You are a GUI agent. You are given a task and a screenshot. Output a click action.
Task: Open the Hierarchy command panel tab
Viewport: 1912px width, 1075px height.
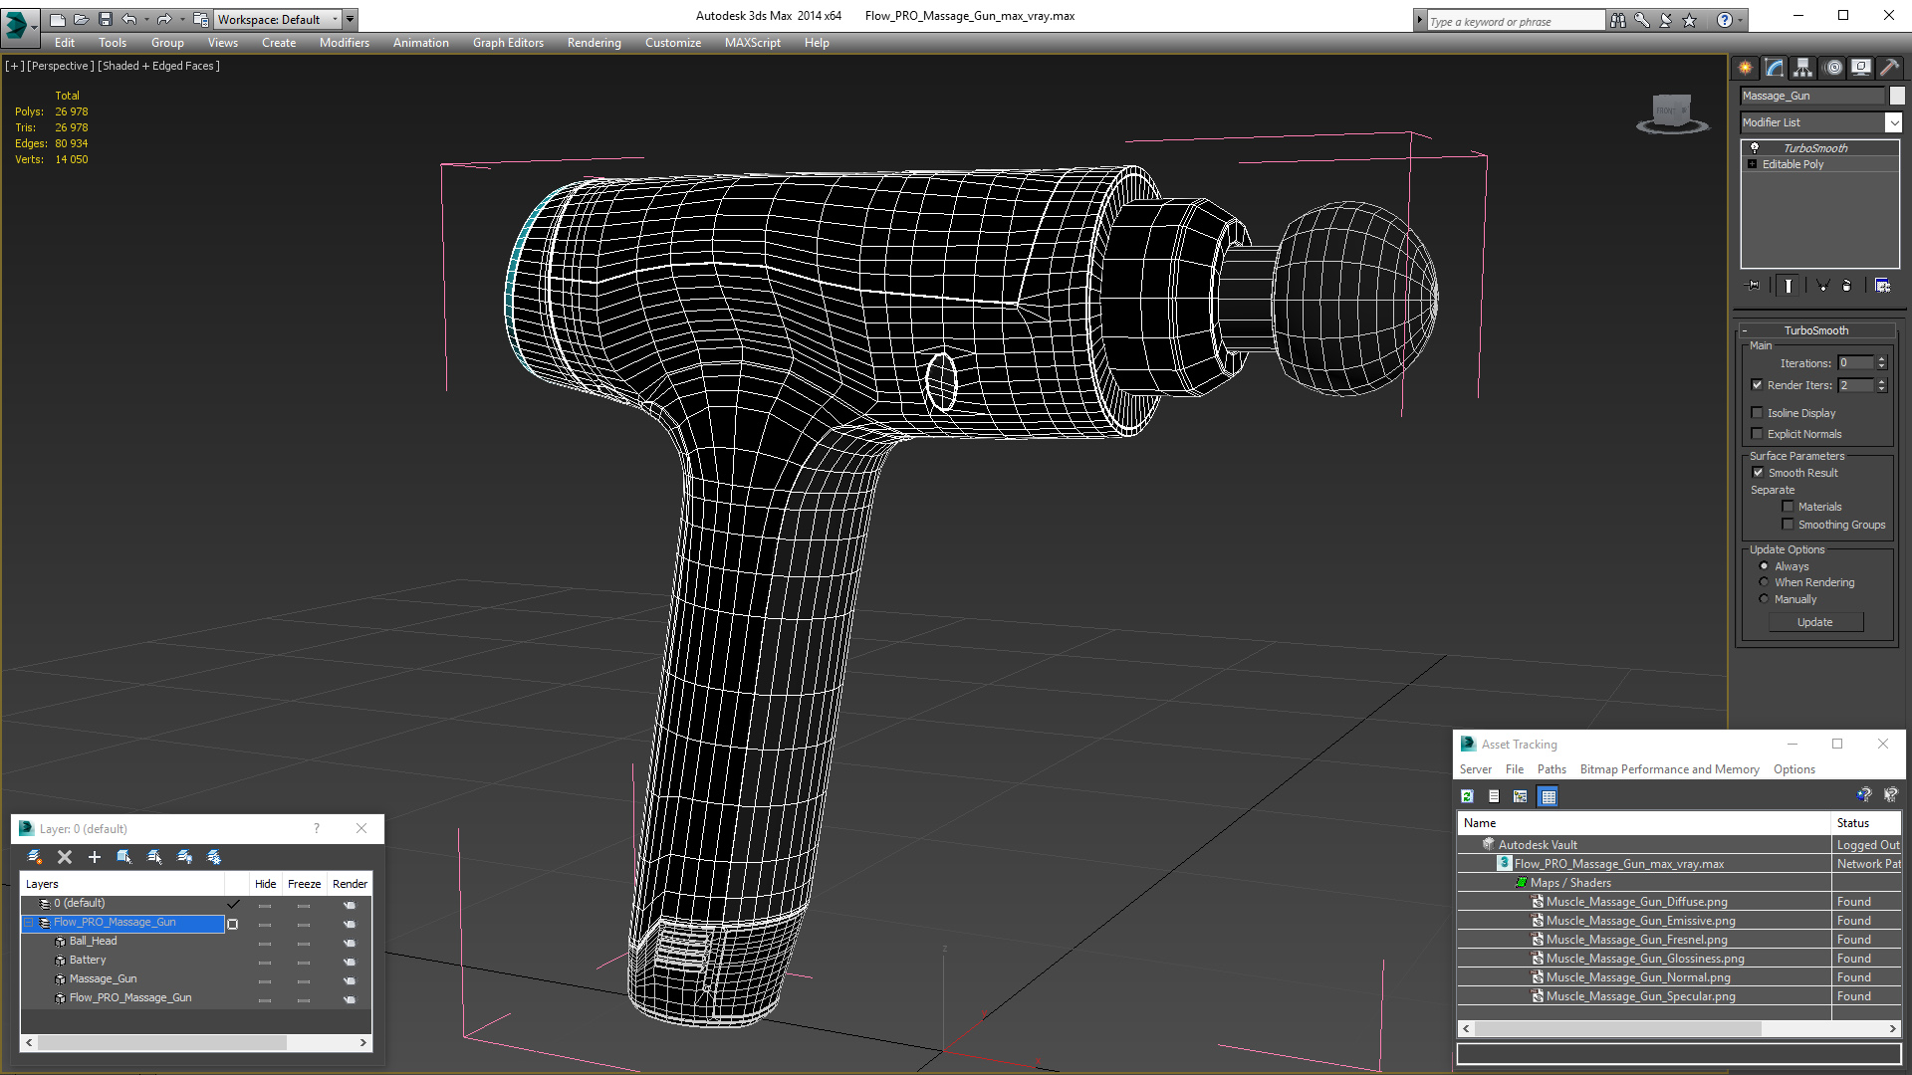[1802, 68]
